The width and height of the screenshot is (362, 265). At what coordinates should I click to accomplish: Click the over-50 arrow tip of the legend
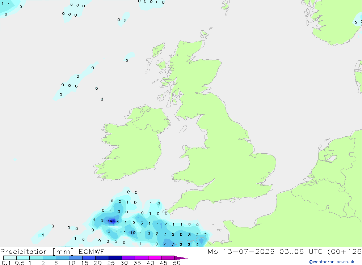(x=181, y=258)
